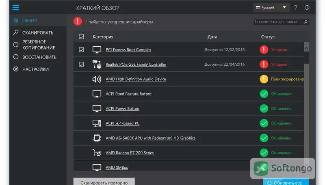Click green check icon for ACPI x64-based PC
The width and height of the screenshot is (325, 185).
point(264,123)
